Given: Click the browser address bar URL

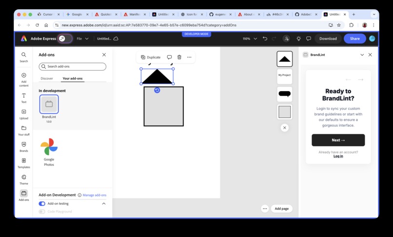Looking at the screenshot, I should (149, 25).
